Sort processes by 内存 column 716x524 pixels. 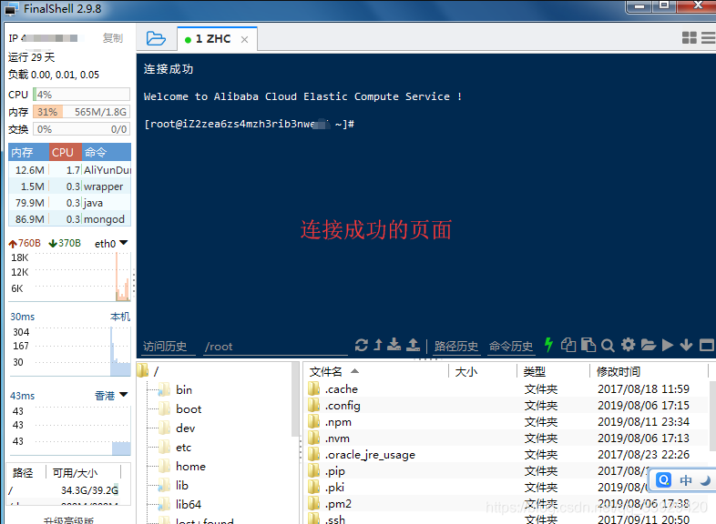click(28, 152)
